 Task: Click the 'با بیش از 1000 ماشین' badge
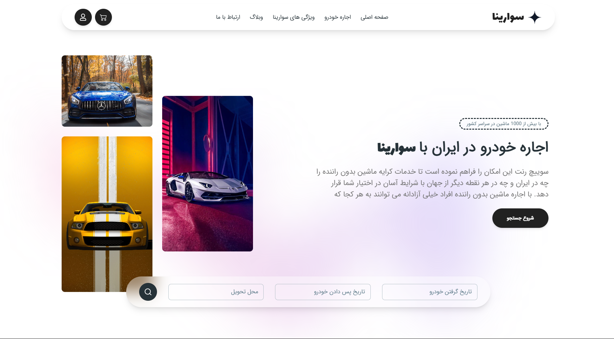504,124
